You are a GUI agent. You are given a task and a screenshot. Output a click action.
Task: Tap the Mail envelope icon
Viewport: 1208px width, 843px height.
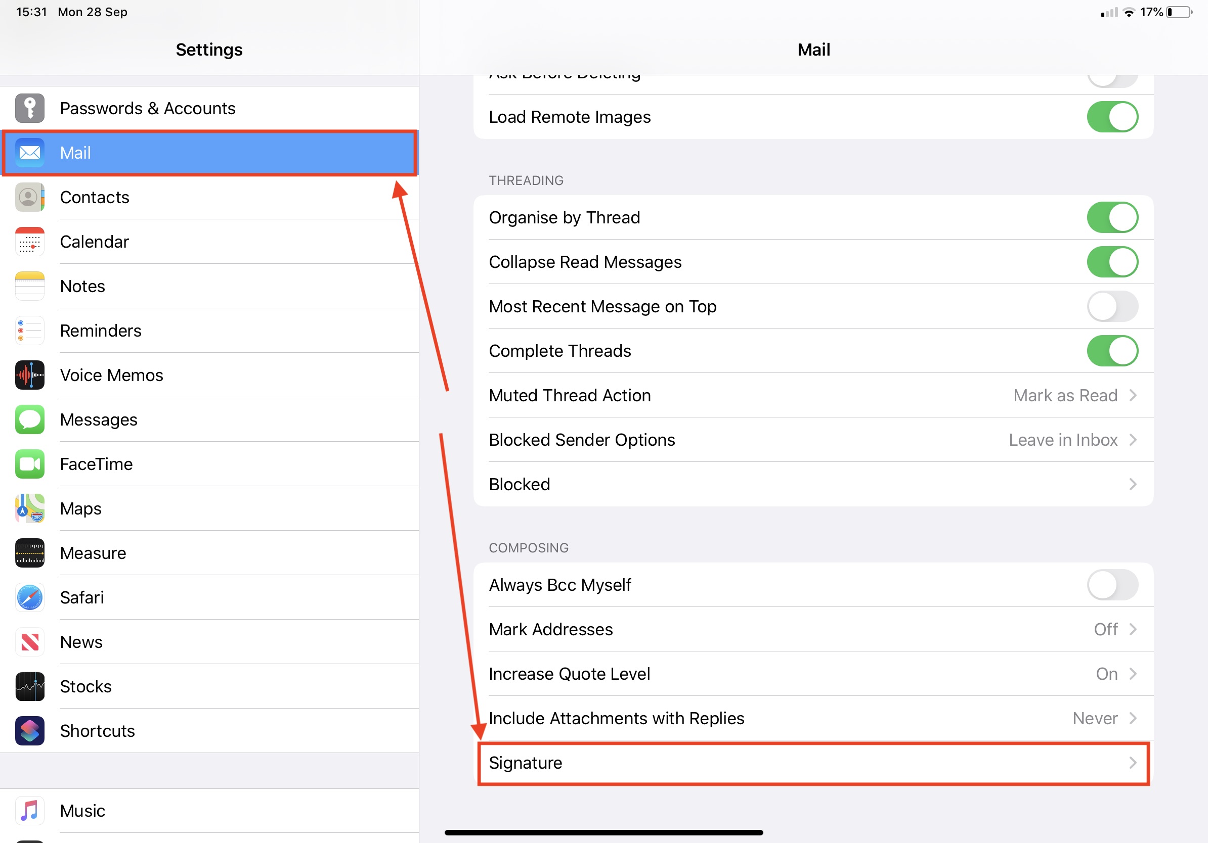coord(29,153)
